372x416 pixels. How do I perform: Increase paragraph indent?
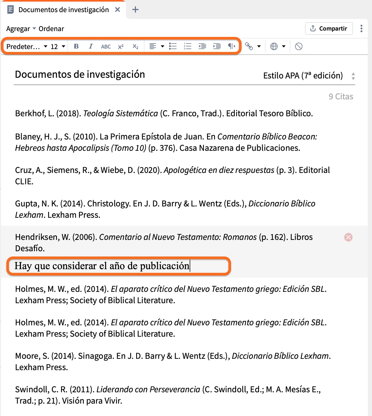click(x=217, y=46)
